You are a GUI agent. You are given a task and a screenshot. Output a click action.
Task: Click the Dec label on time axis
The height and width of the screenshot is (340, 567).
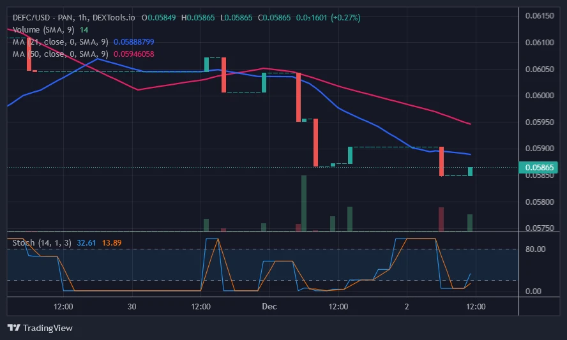(269, 307)
